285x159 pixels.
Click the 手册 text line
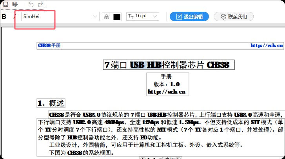coord(166,76)
